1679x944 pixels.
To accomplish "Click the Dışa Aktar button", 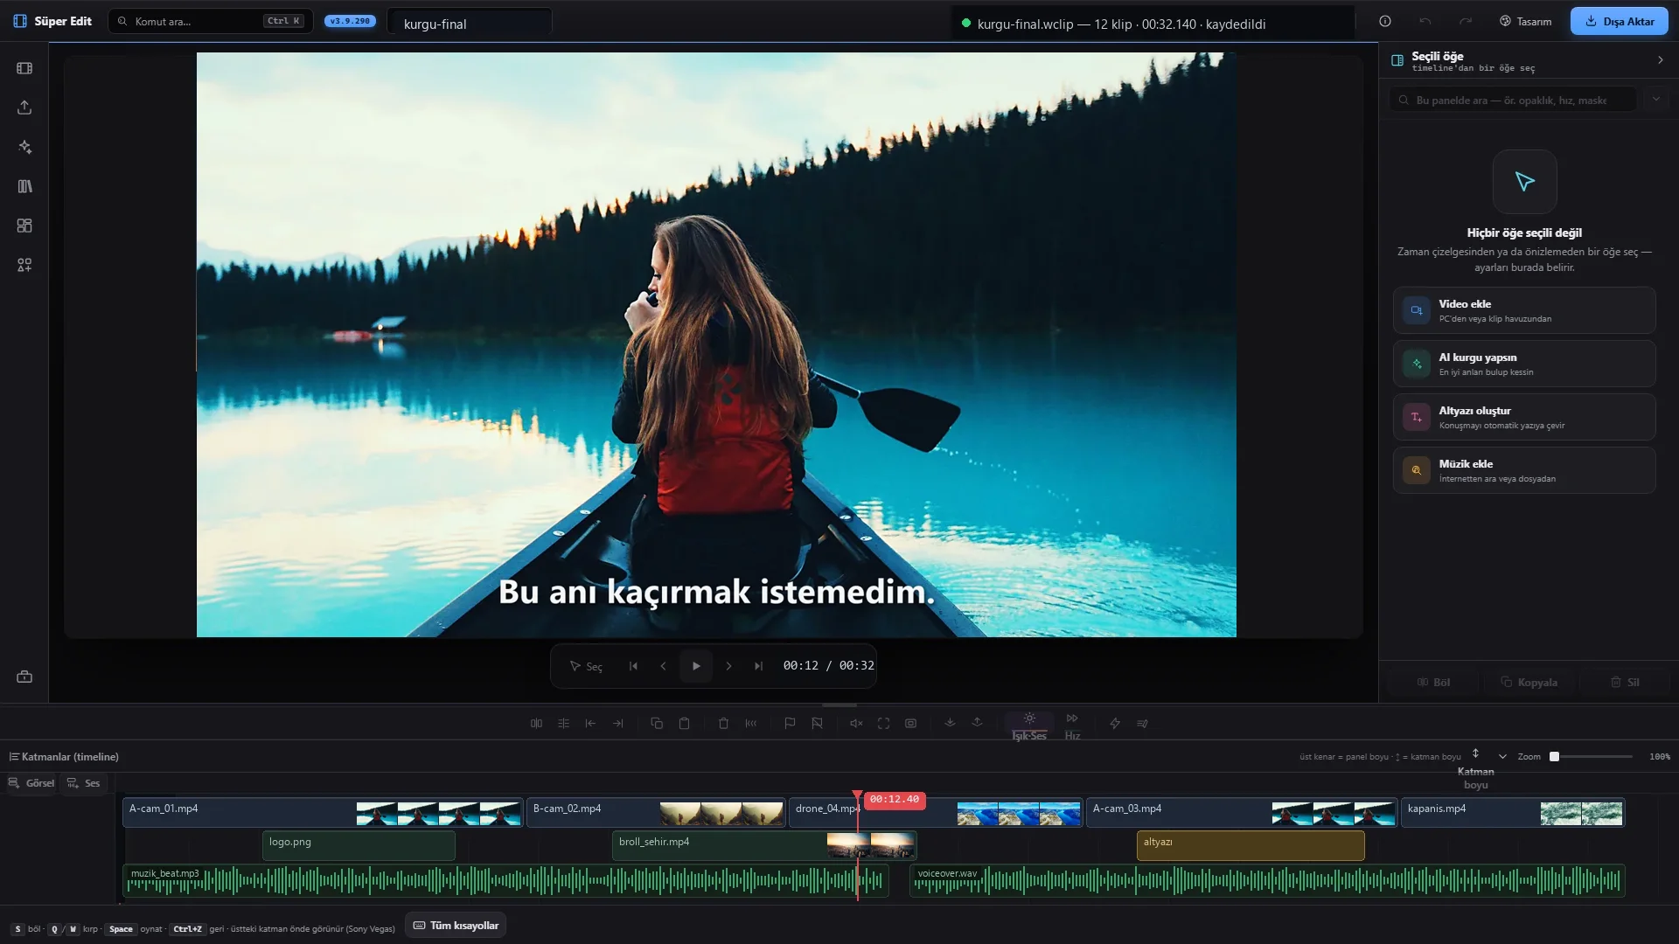I will click(x=1619, y=21).
